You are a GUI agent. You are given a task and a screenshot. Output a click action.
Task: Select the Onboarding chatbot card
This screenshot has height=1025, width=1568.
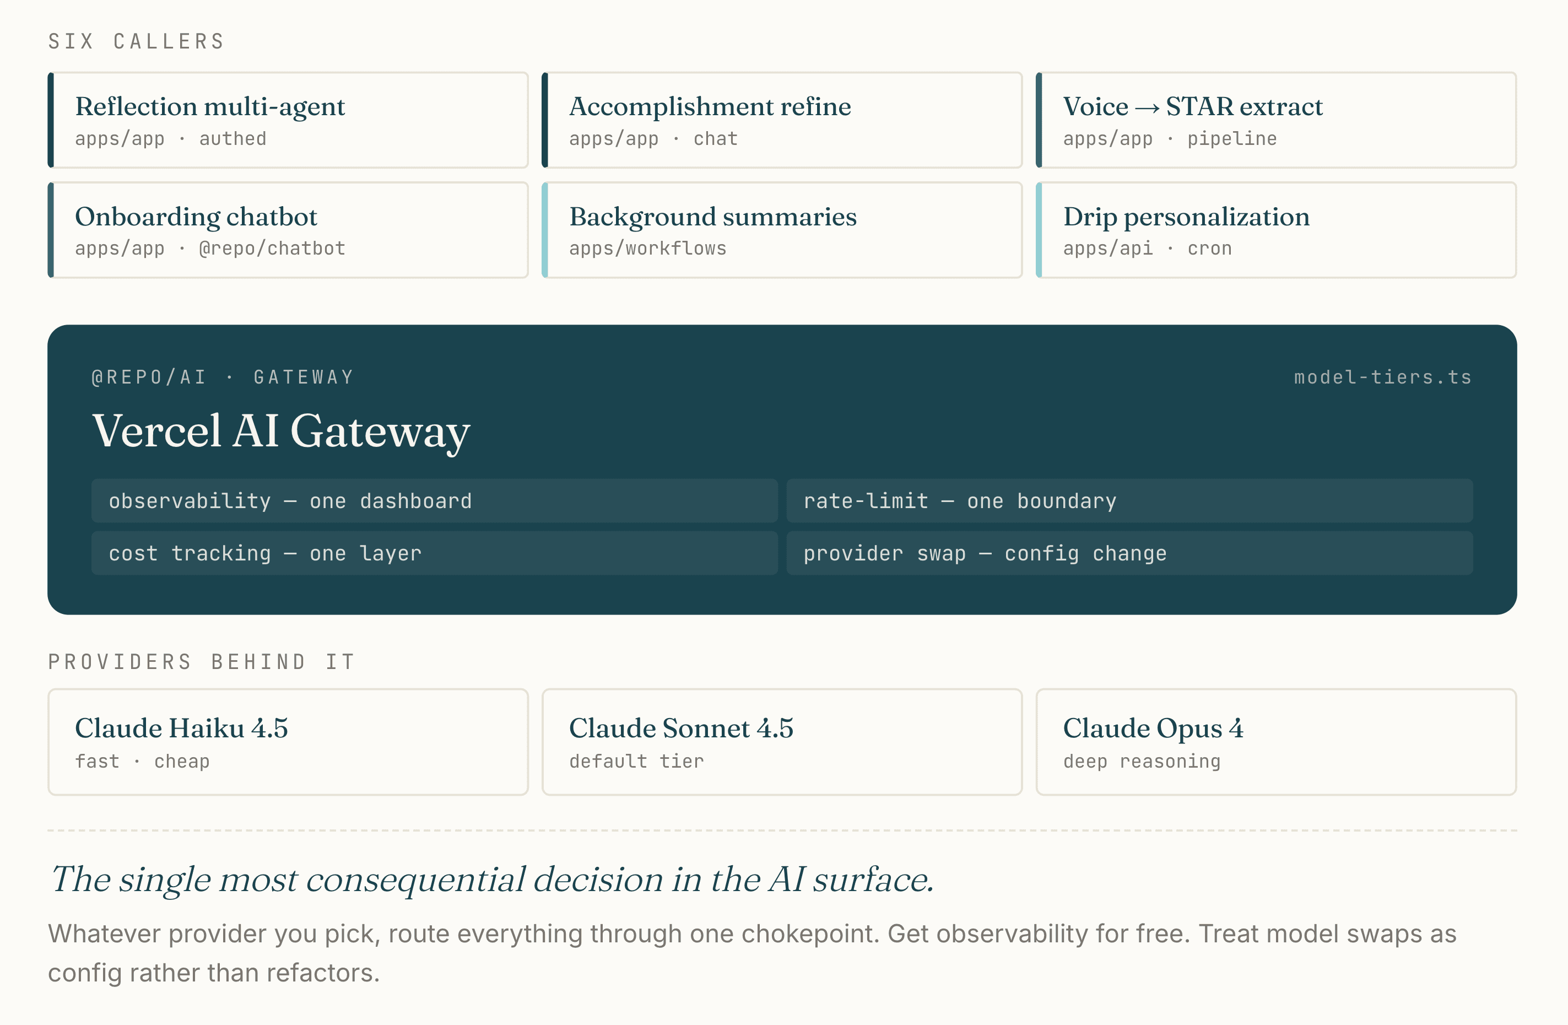click(x=288, y=230)
